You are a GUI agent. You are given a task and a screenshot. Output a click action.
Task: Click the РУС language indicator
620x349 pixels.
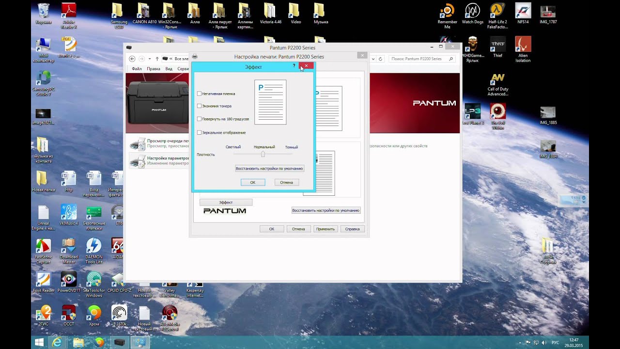[556, 343]
